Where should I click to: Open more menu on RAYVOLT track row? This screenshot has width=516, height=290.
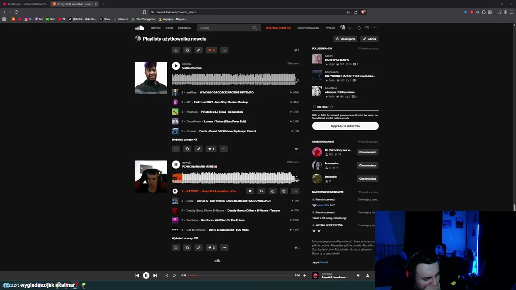pyautogui.click(x=295, y=191)
